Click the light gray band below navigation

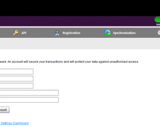pyautogui.click(x=80, y=44)
